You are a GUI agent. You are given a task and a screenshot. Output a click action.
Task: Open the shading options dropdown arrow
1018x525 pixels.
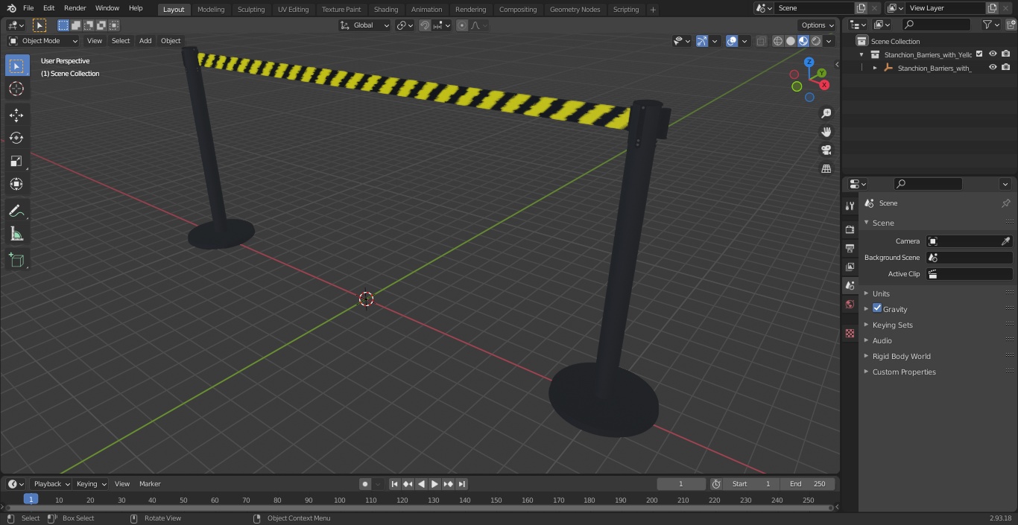click(x=829, y=41)
